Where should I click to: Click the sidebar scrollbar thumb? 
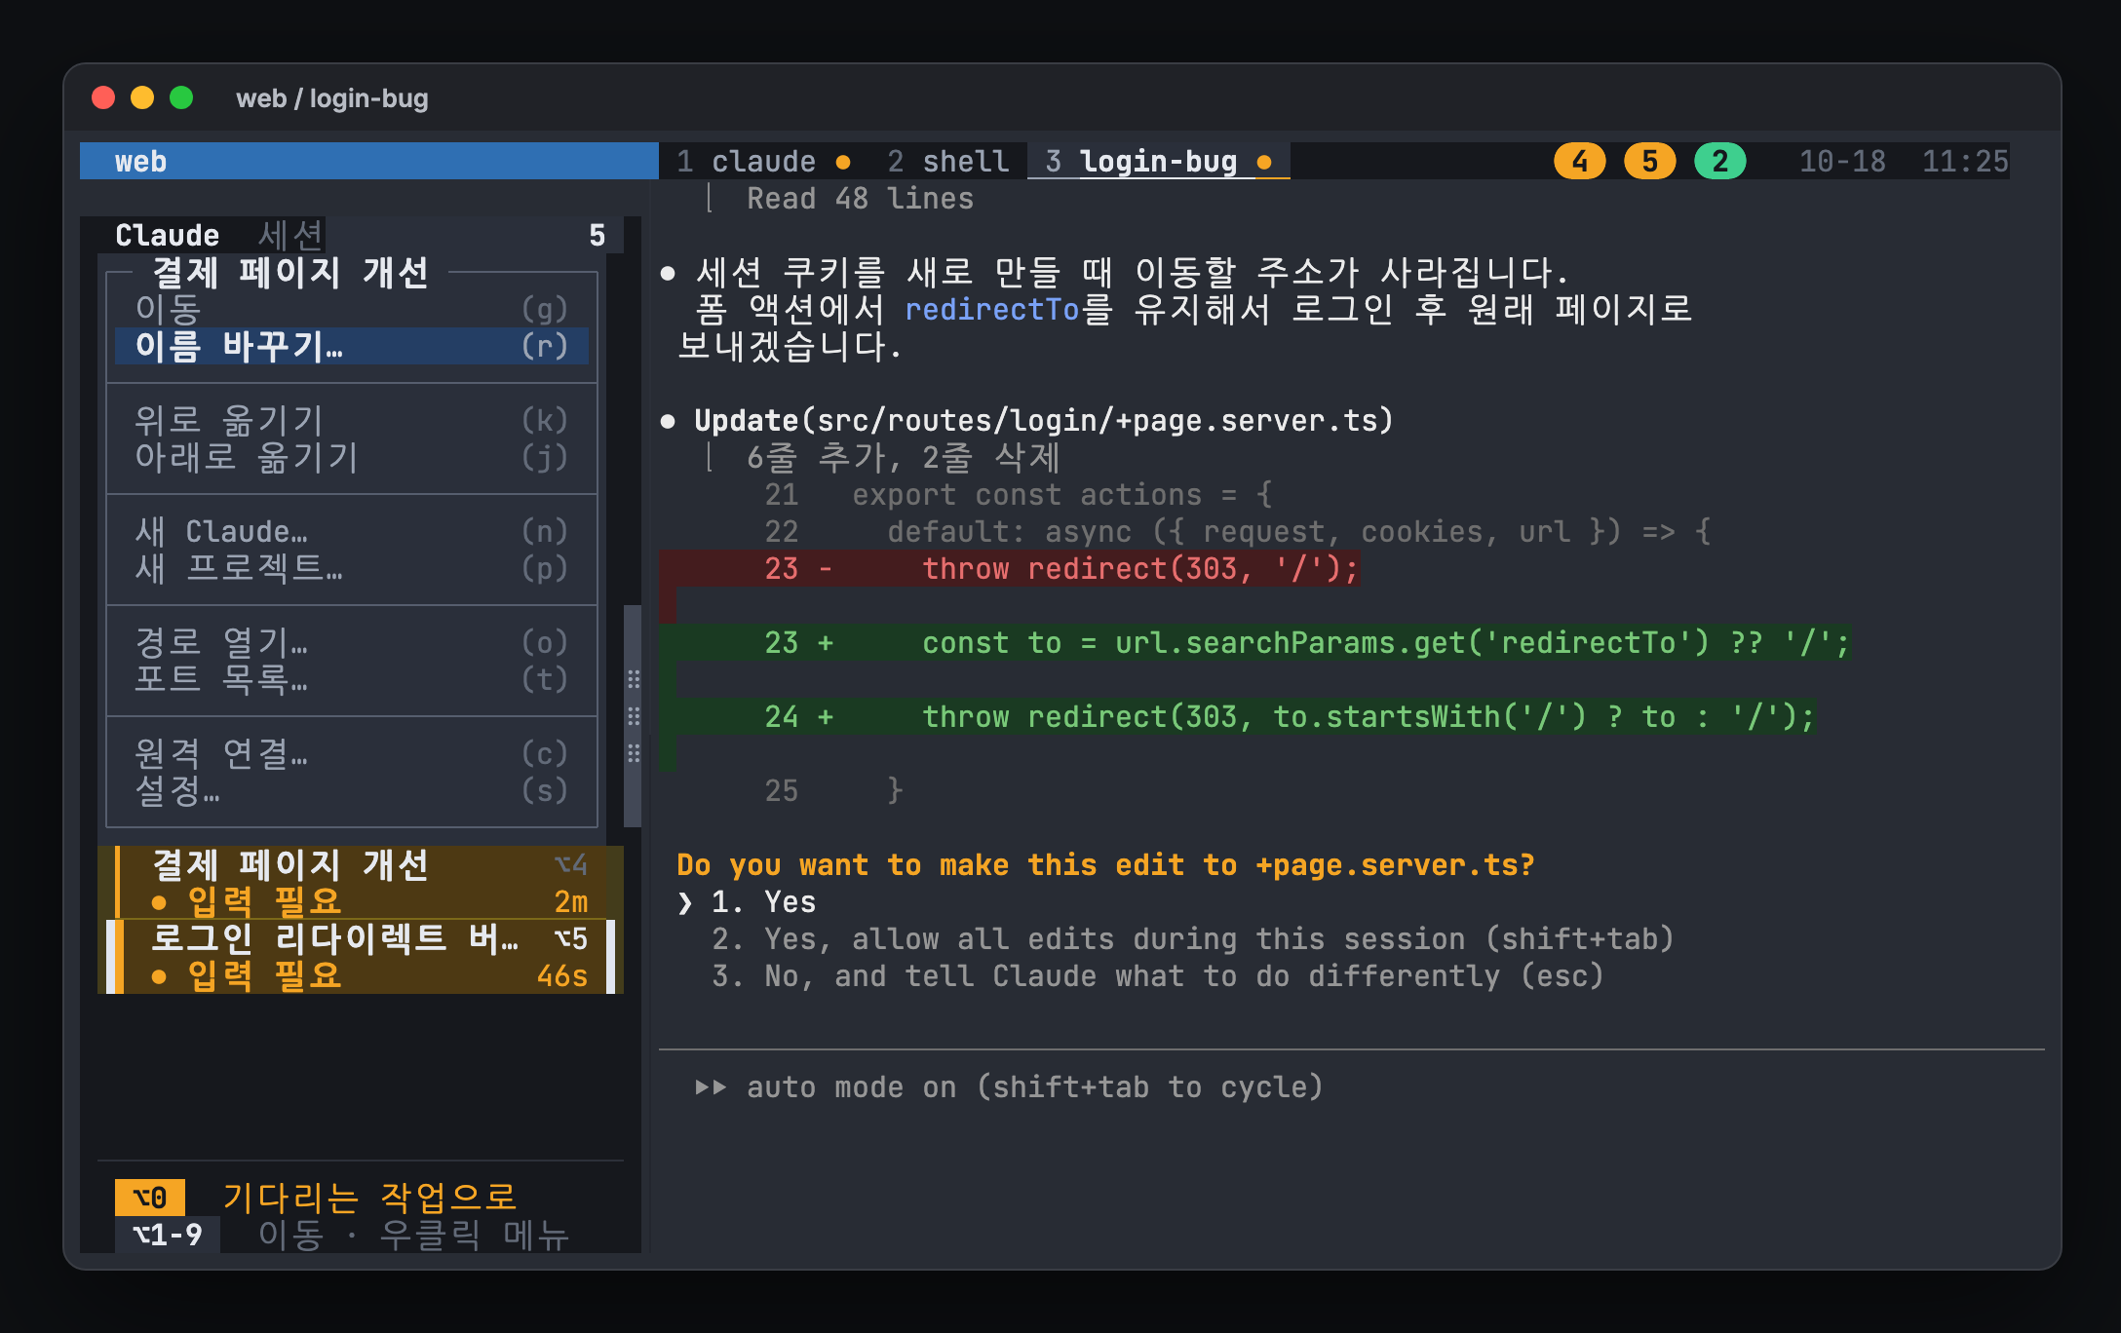pyautogui.click(x=633, y=716)
